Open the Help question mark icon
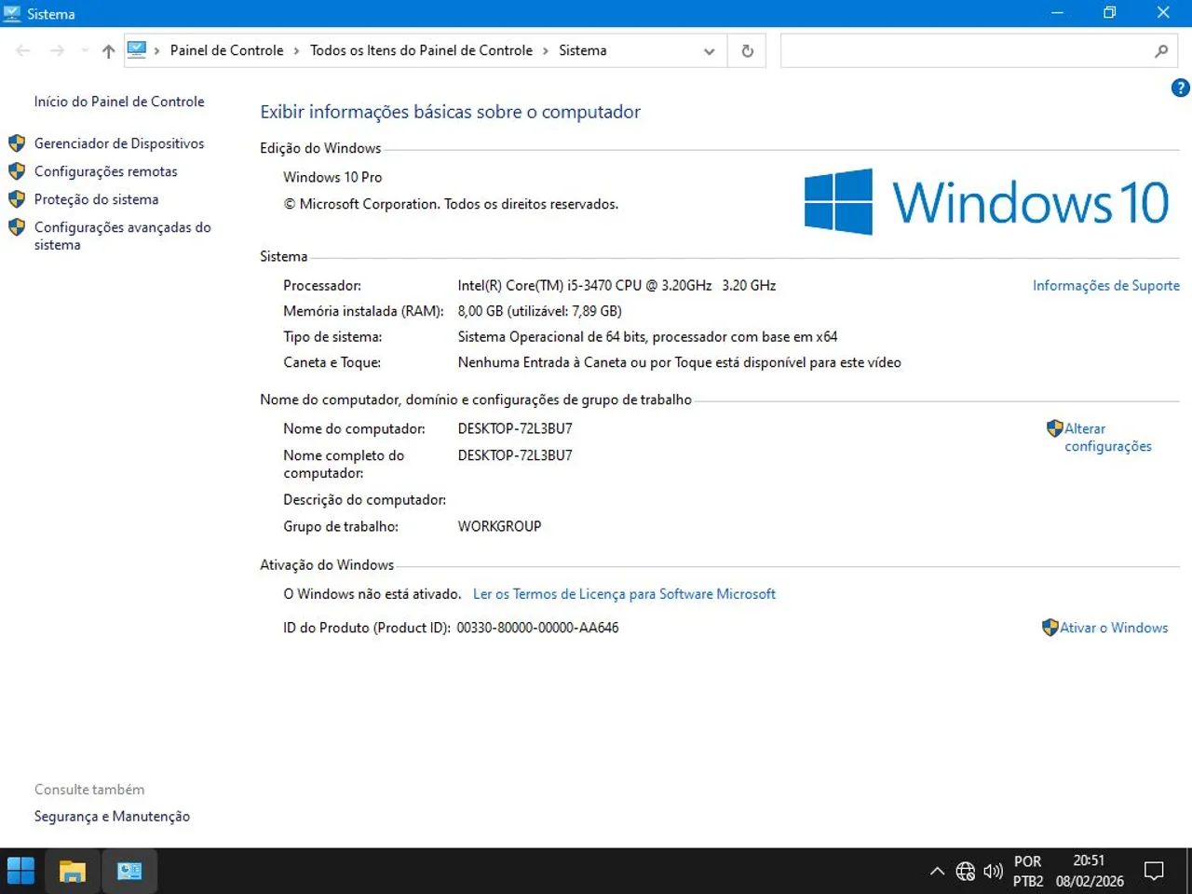Viewport: 1192px width, 894px height. (1179, 88)
